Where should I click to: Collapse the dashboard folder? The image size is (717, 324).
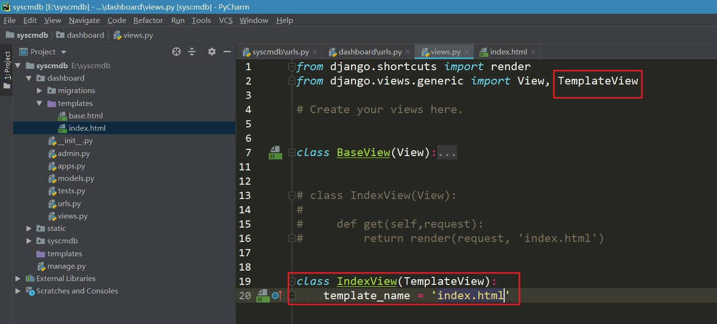tap(29, 78)
